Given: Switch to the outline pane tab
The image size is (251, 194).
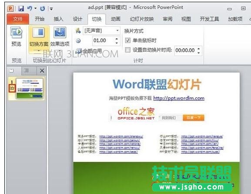Looking at the screenshot, I should pos(27,71).
